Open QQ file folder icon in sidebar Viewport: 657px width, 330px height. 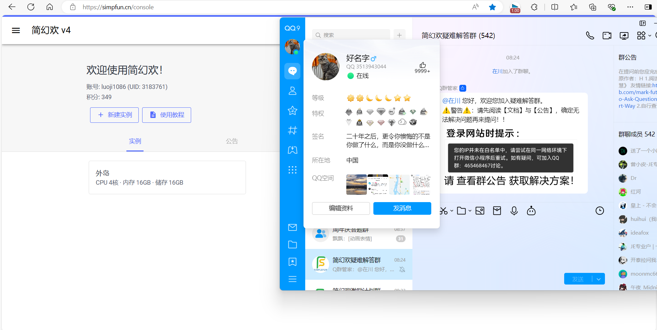[292, 245]
